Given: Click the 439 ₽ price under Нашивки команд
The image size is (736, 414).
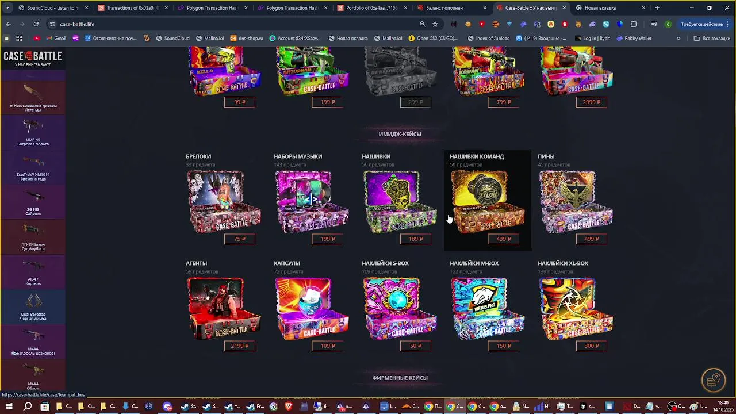Looking at the screenshot, I should [504, 239].
